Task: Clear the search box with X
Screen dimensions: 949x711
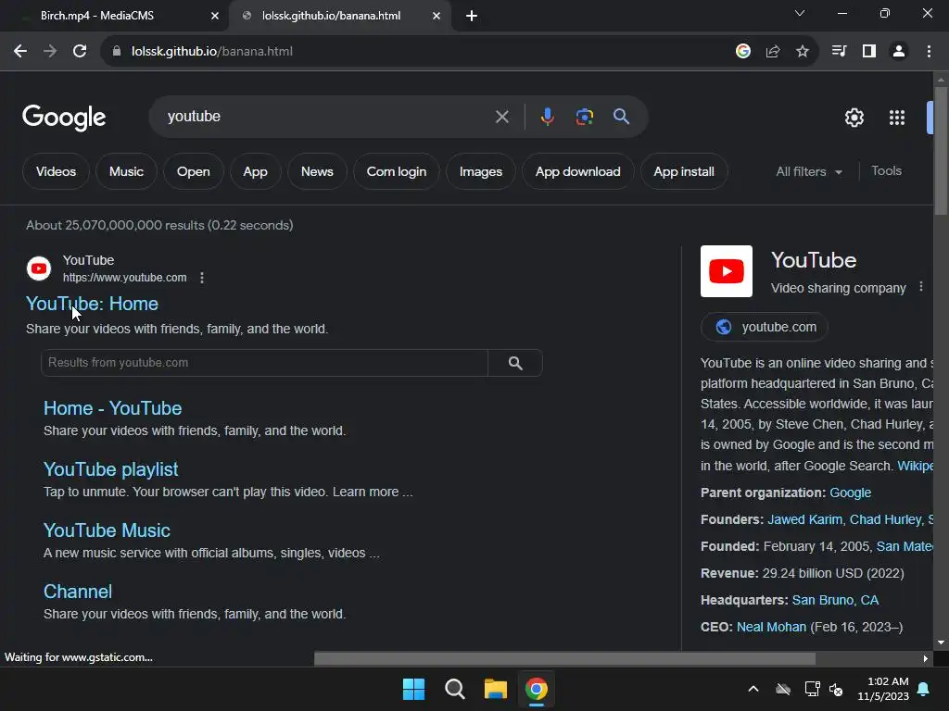Action: (x=501, y=117)
